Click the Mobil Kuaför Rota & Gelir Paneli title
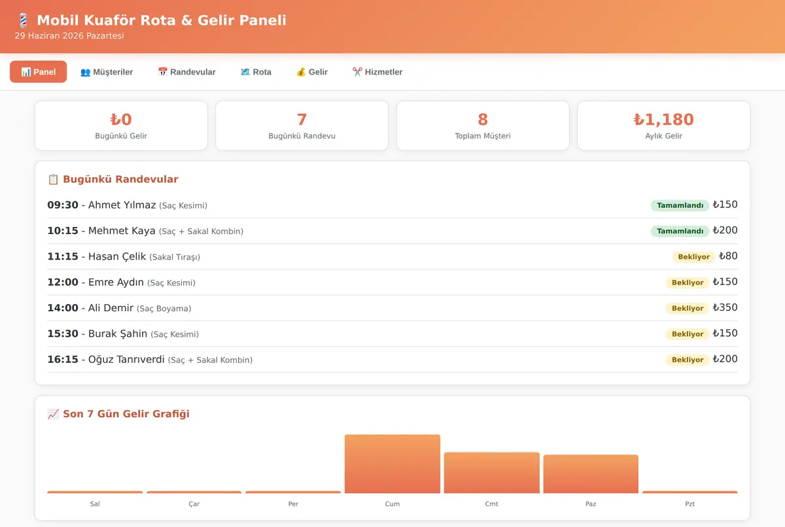 coord(162,20)
